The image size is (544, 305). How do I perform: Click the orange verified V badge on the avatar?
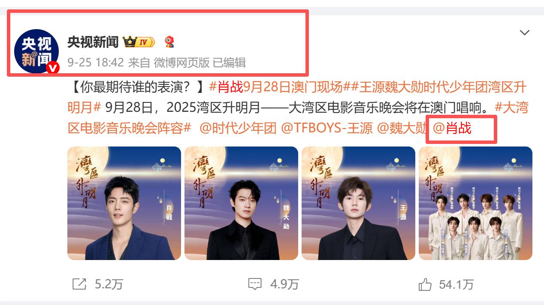point(53,68)
